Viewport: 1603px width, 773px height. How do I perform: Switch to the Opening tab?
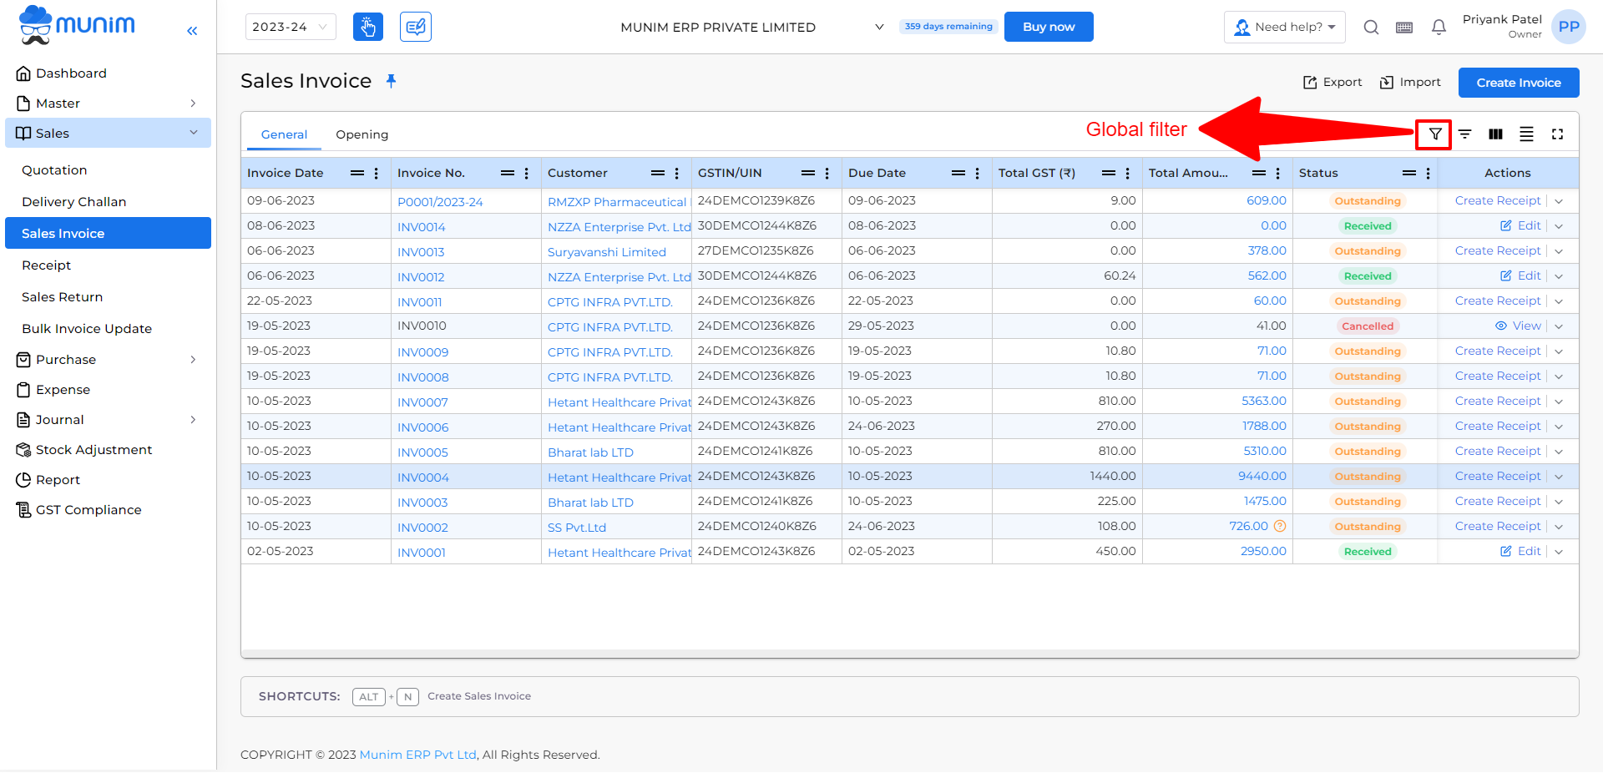[362, 134]
